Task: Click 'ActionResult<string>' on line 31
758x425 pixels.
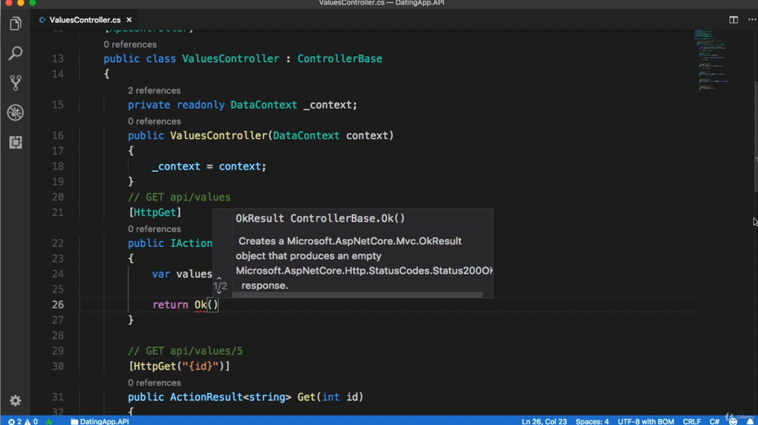Action: (x=230, y=397)
